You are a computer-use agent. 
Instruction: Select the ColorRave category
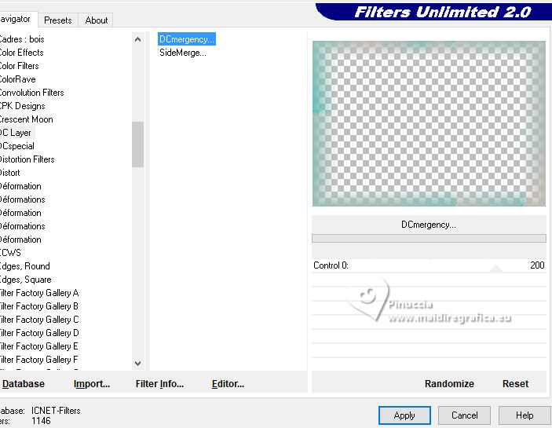click(x=17, y=79)
